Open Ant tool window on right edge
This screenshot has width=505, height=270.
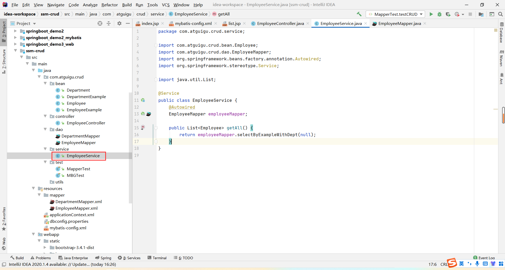coord(502,79)
